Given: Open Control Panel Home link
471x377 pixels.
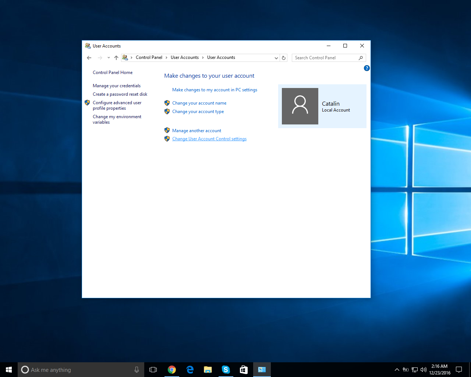Looking at the screenshot, I should (x=113, y=73).
